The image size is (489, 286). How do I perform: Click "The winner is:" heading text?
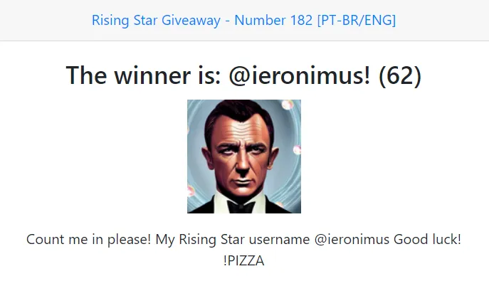(x=144, y=75)
